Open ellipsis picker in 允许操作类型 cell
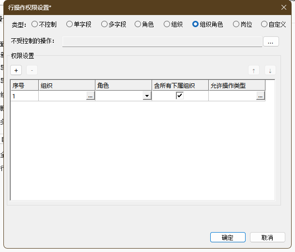This screenshot has width=295, height=252. coord(261,96)
